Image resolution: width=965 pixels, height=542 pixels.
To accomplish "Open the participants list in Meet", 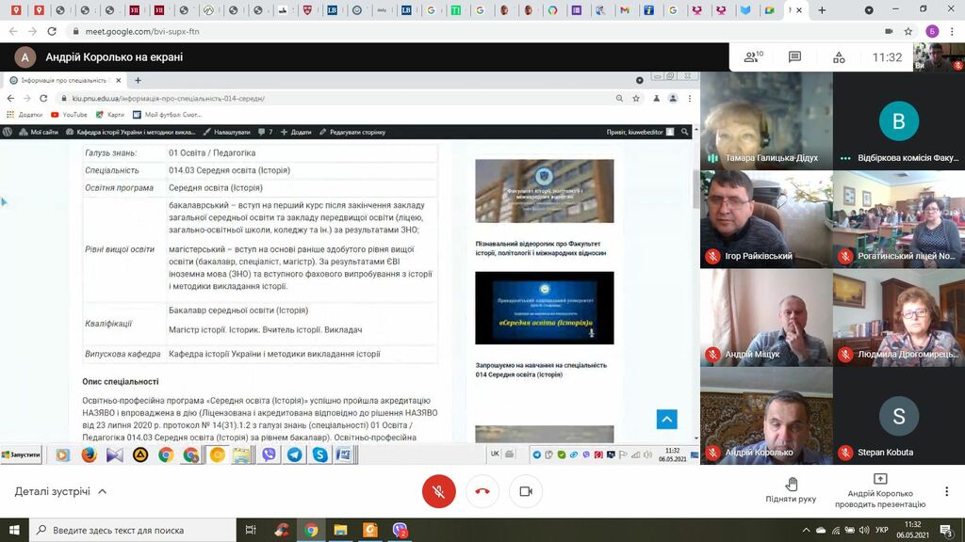I will pos(753,57).
